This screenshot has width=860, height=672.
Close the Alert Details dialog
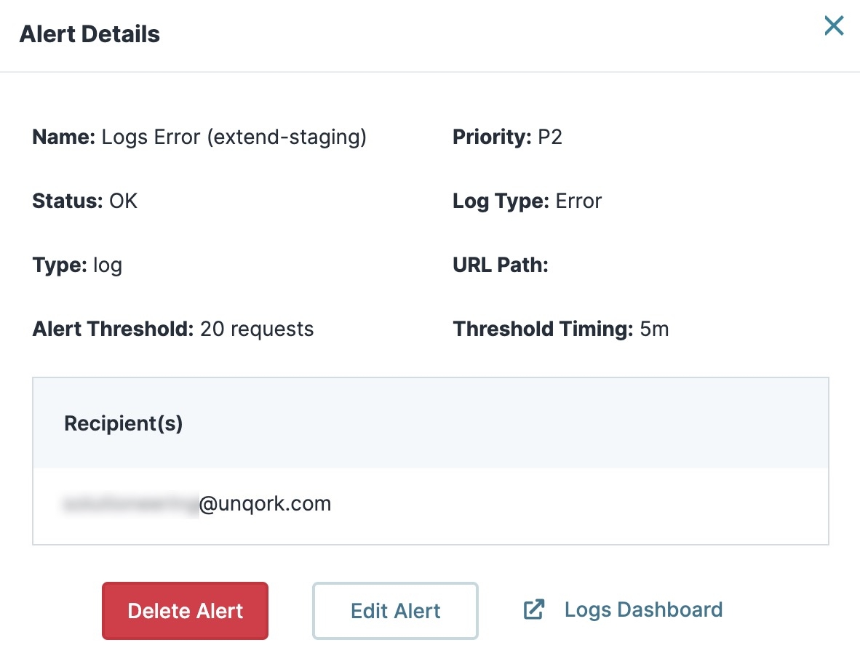tap(834, 25)
